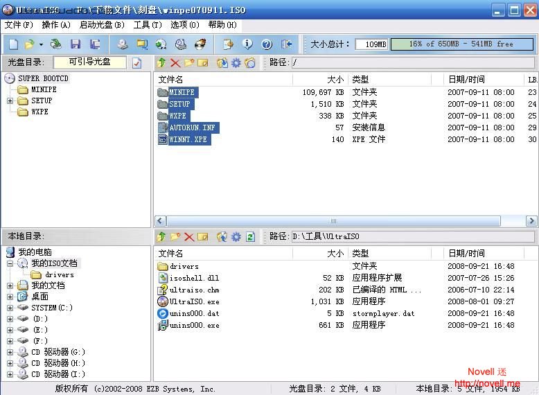This screenshot has height=395, width=539.
Task: Click gear Properties icon in disc pane toolbar
Action: click(236, 62)
